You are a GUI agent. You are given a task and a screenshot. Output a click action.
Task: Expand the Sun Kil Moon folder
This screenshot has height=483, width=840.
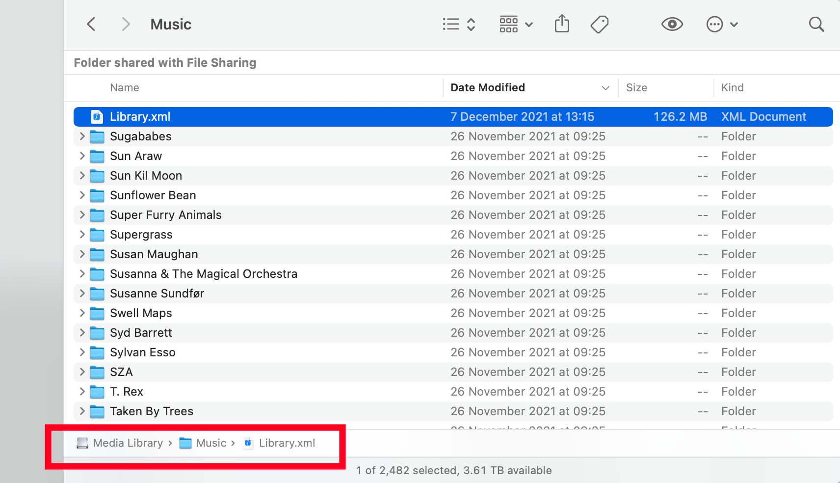[x=82, y=175]
